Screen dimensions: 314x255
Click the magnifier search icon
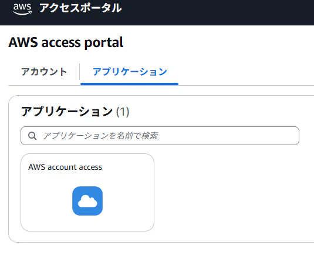tap(32, 136)
